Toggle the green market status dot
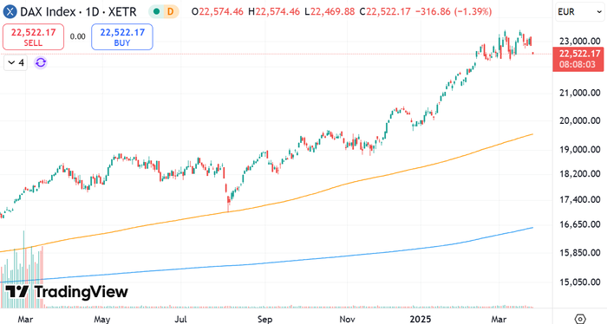Viewport: 607px width, 324px height. pos(156,11)
